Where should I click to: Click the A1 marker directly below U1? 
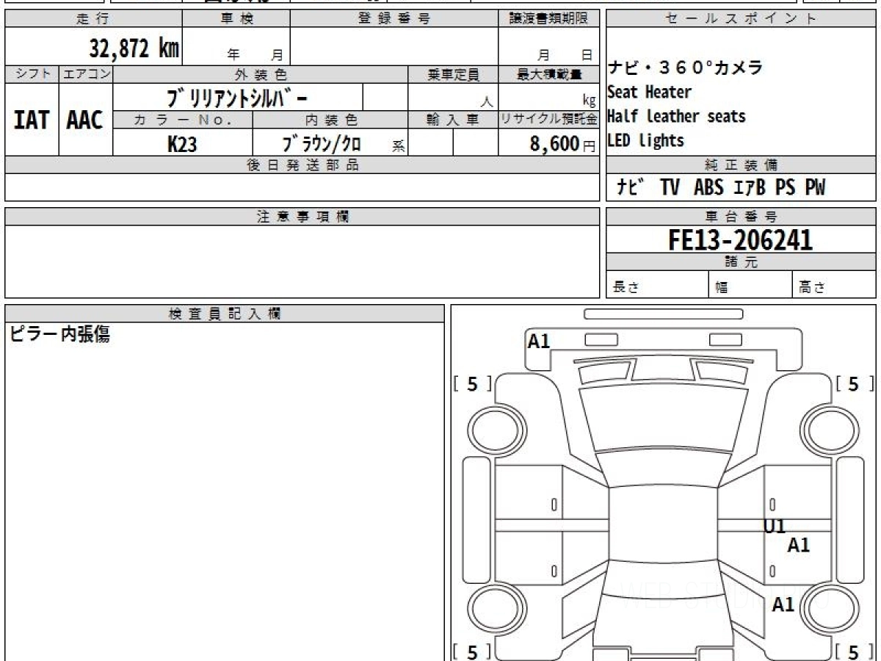point(798,546)
